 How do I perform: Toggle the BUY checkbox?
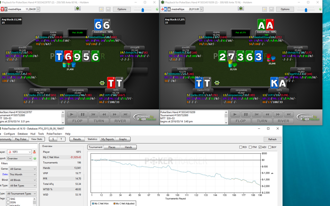(270, 147)
